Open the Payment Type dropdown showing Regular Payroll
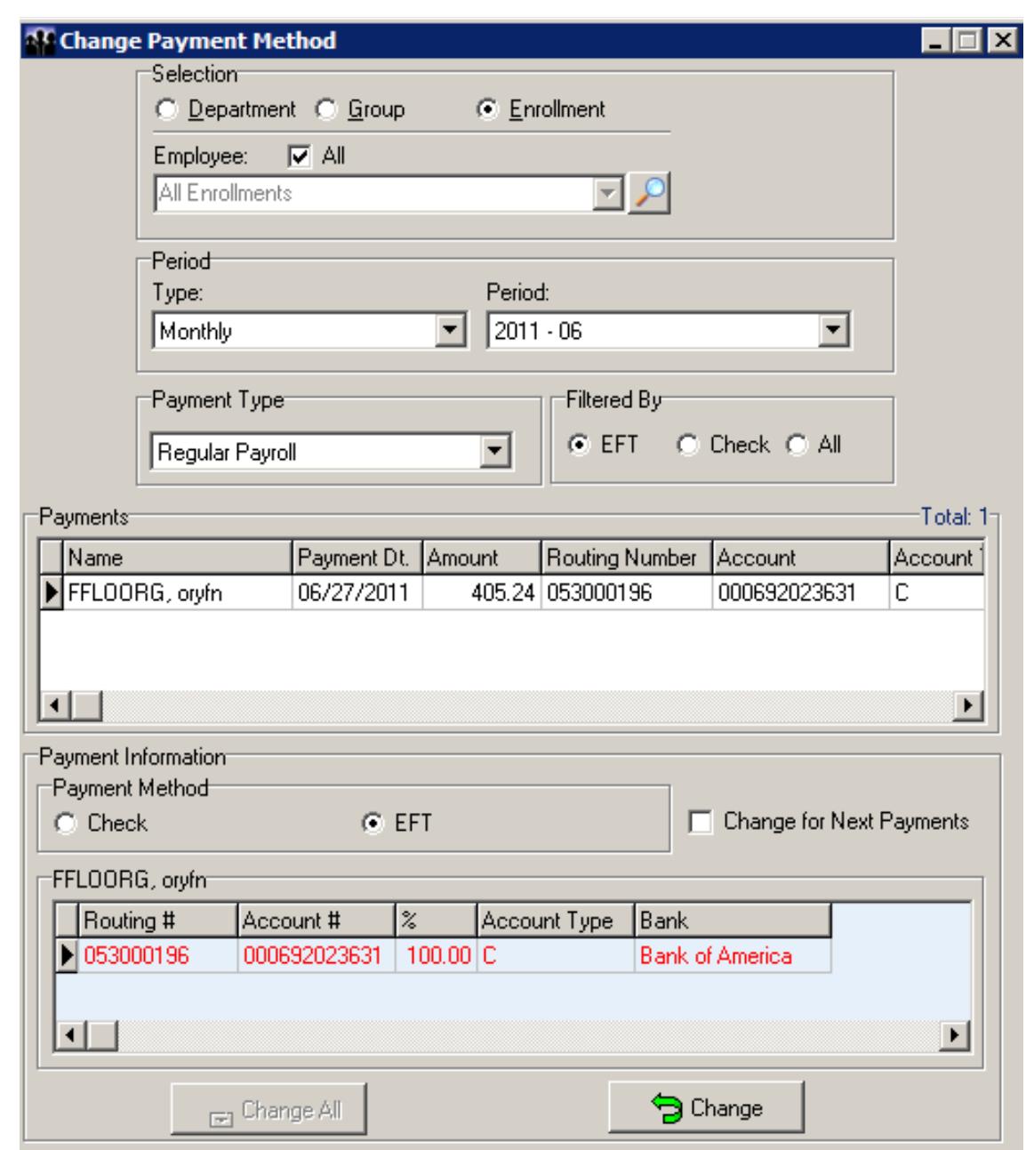1034x1150 pixels. point(496,453)
